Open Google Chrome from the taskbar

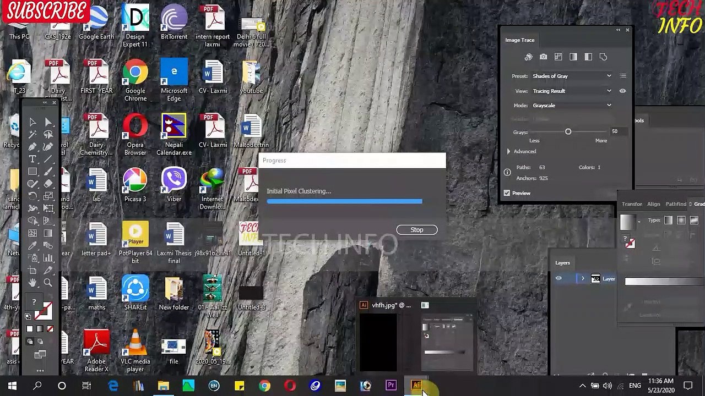265,386
